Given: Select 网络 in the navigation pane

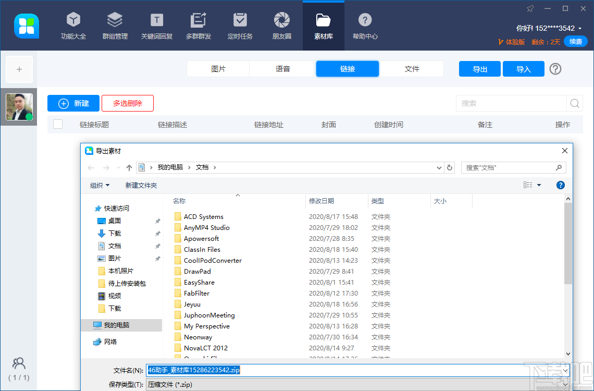Looking at the screenshot, I should [110, 342].
